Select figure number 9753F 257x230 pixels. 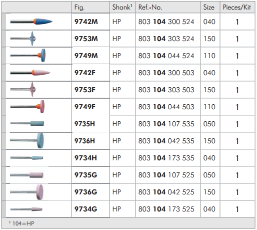85,90
